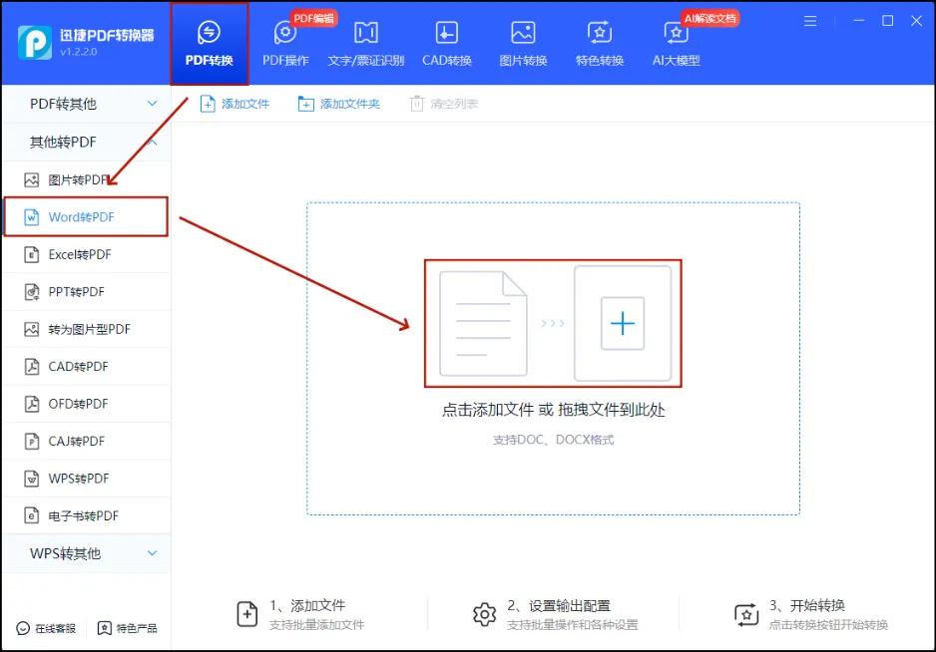Open the 图片转换 tab
This screenshot has width=936, height=652.
tap(523, 44)
